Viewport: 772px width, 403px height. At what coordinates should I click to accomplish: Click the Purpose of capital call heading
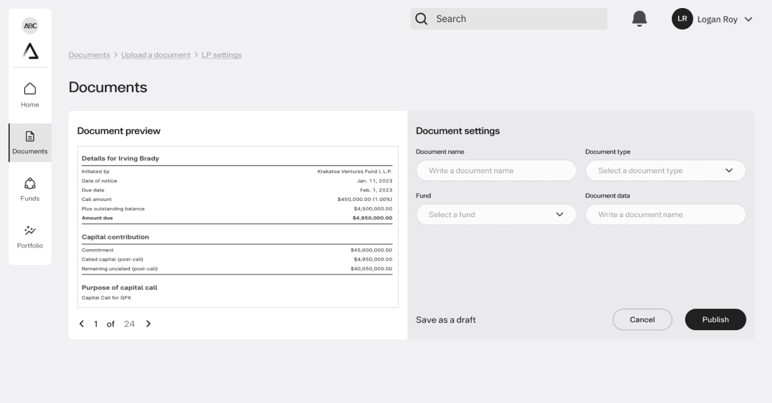click(x=119, y=288)
